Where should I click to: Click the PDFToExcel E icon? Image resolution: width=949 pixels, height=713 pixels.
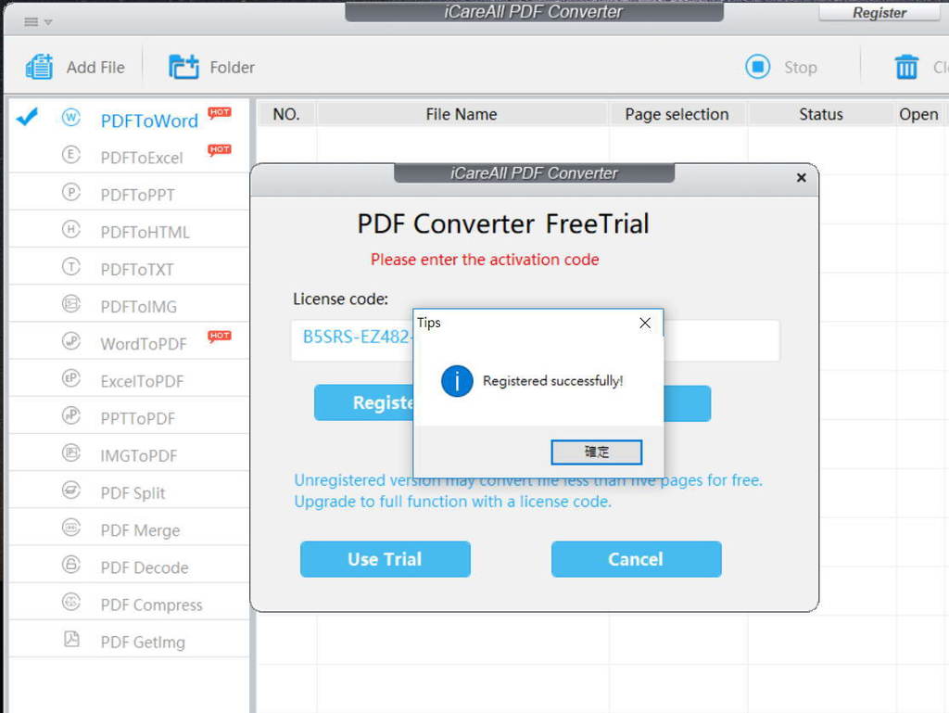pos(70,155)
